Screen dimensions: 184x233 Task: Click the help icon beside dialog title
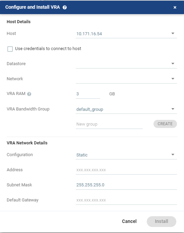pyautogui.click(x=65, y=7)
